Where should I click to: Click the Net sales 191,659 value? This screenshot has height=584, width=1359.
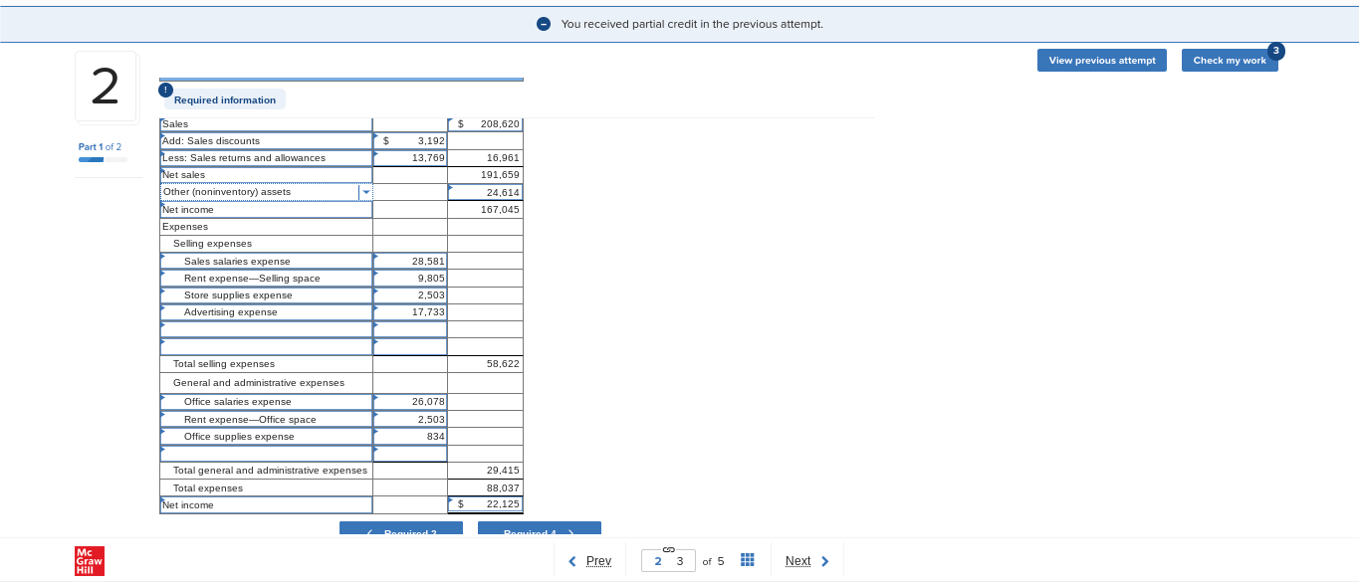(x=486, y=175)
